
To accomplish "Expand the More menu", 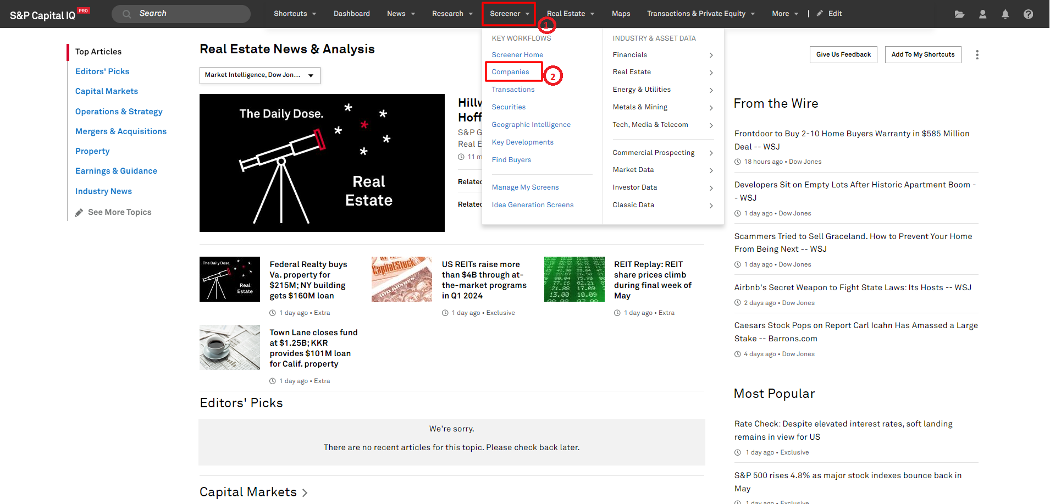I will click(x=784, y=14).
